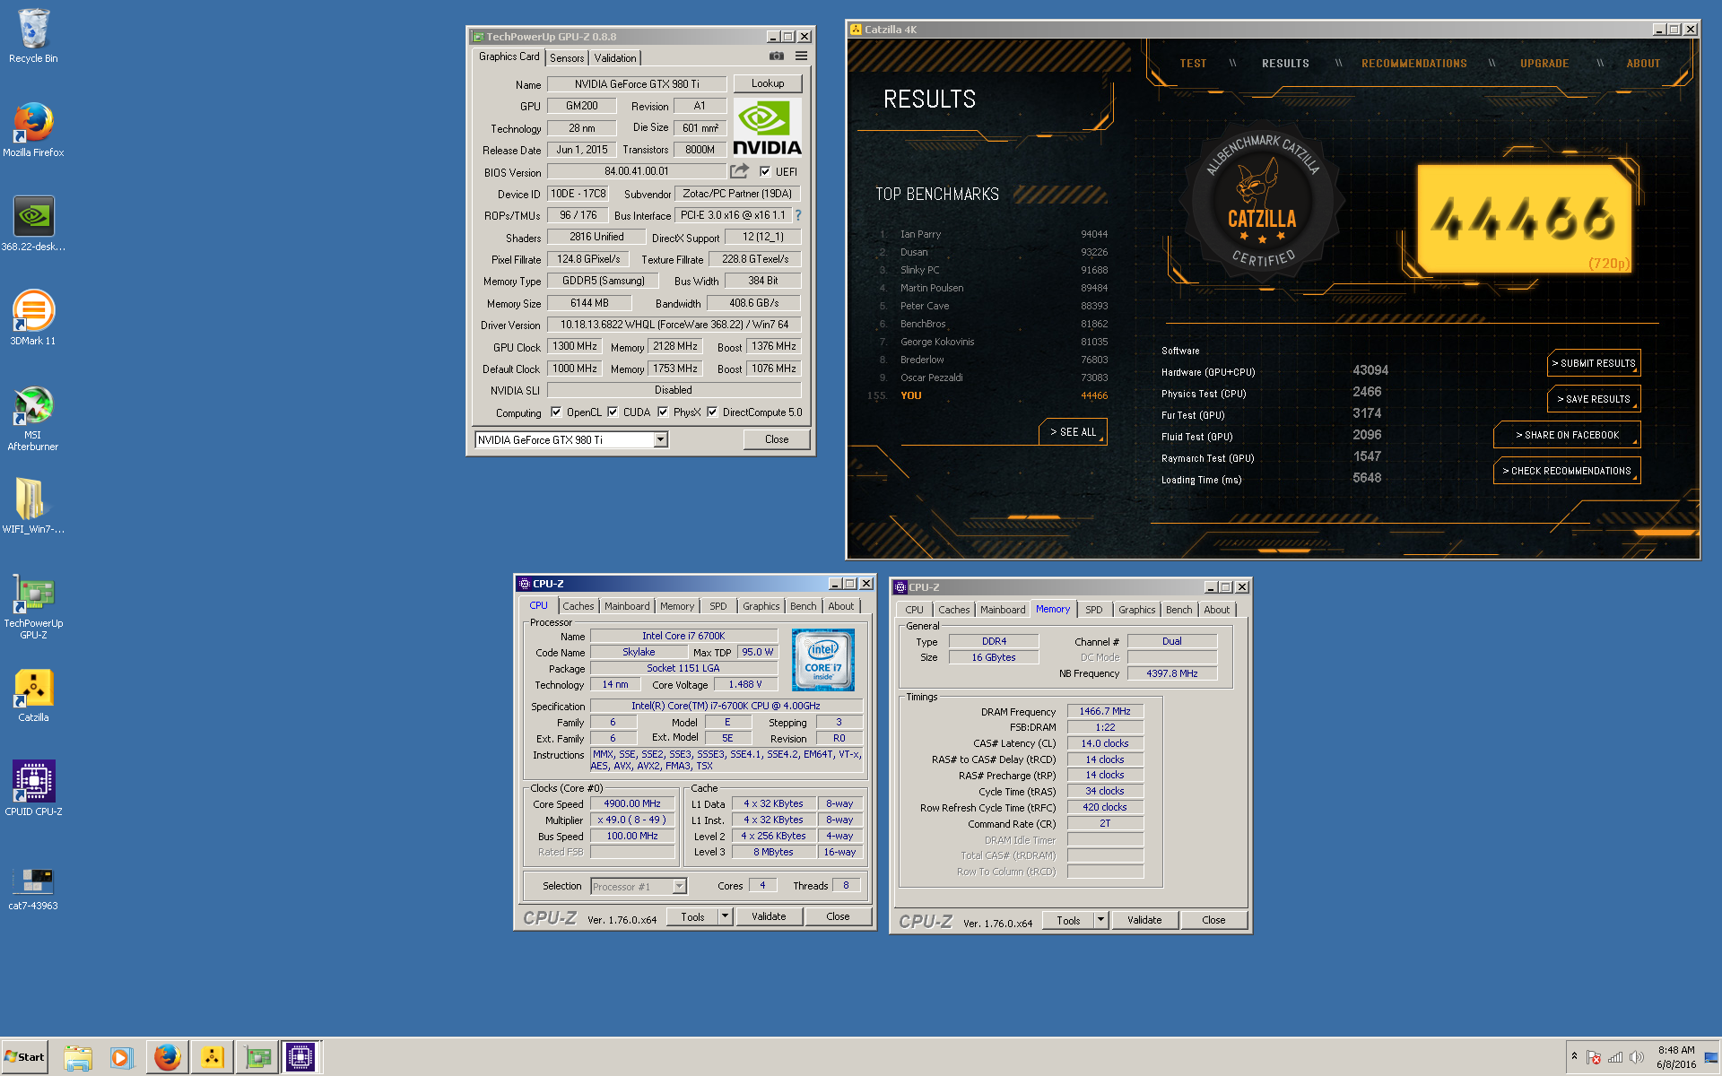Image resolution: width=1722 pixels, height=1076 pixels.
Task: Open the TechPowerUp GPU-Z desktop shortcut
Action: [33, 607]
